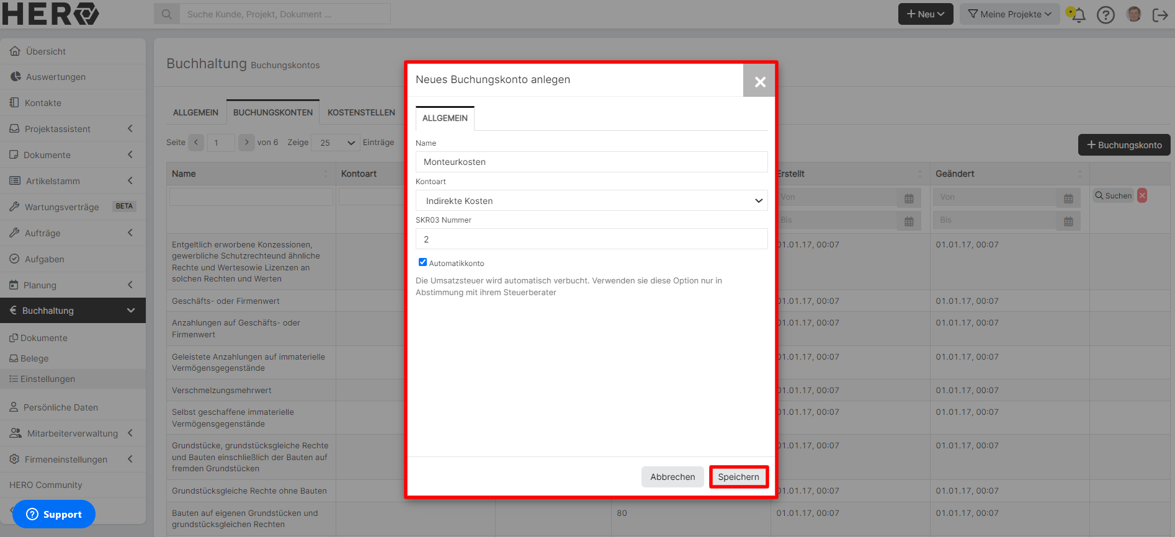Open Wartungsverträge BETA in the sidebar
This screenshot has height=537, width=1175.
[73, 207]
